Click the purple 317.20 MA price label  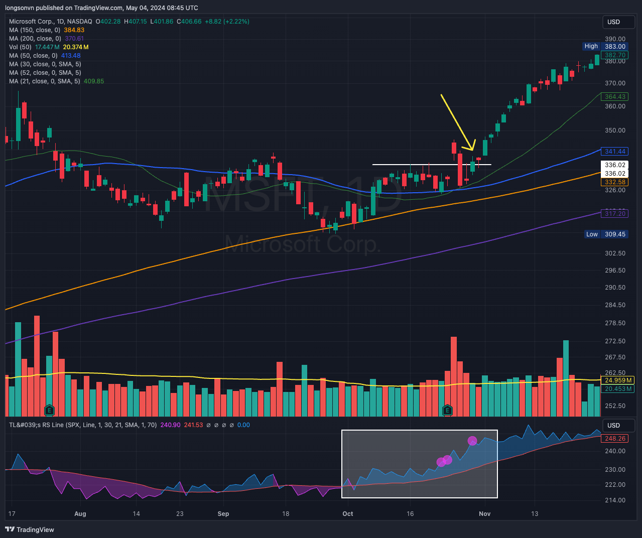pos(615,214)
